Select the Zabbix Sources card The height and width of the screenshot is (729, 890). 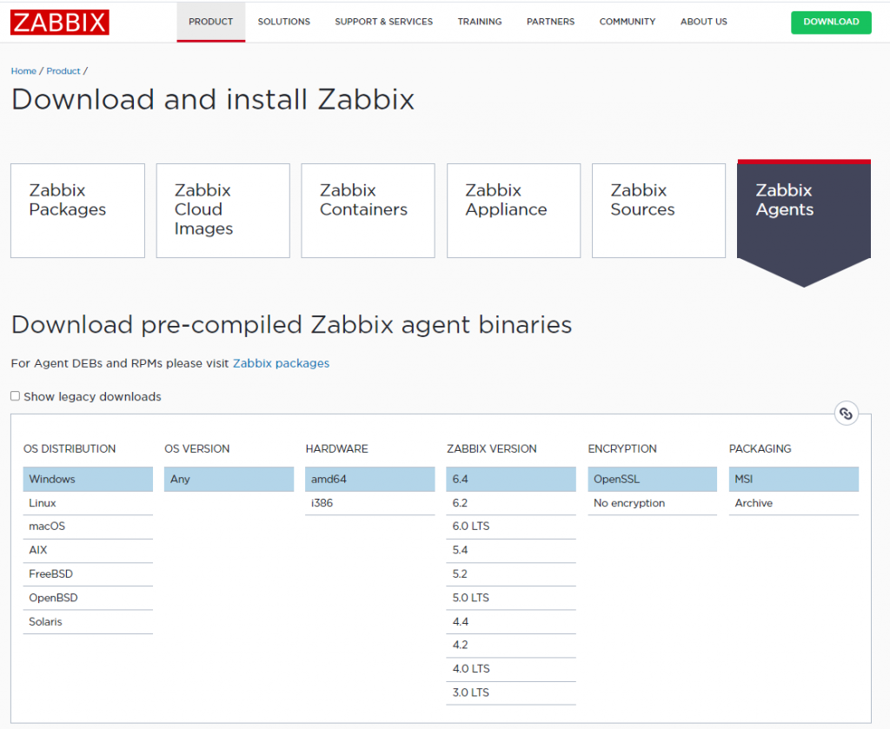[x=659, y=210]
